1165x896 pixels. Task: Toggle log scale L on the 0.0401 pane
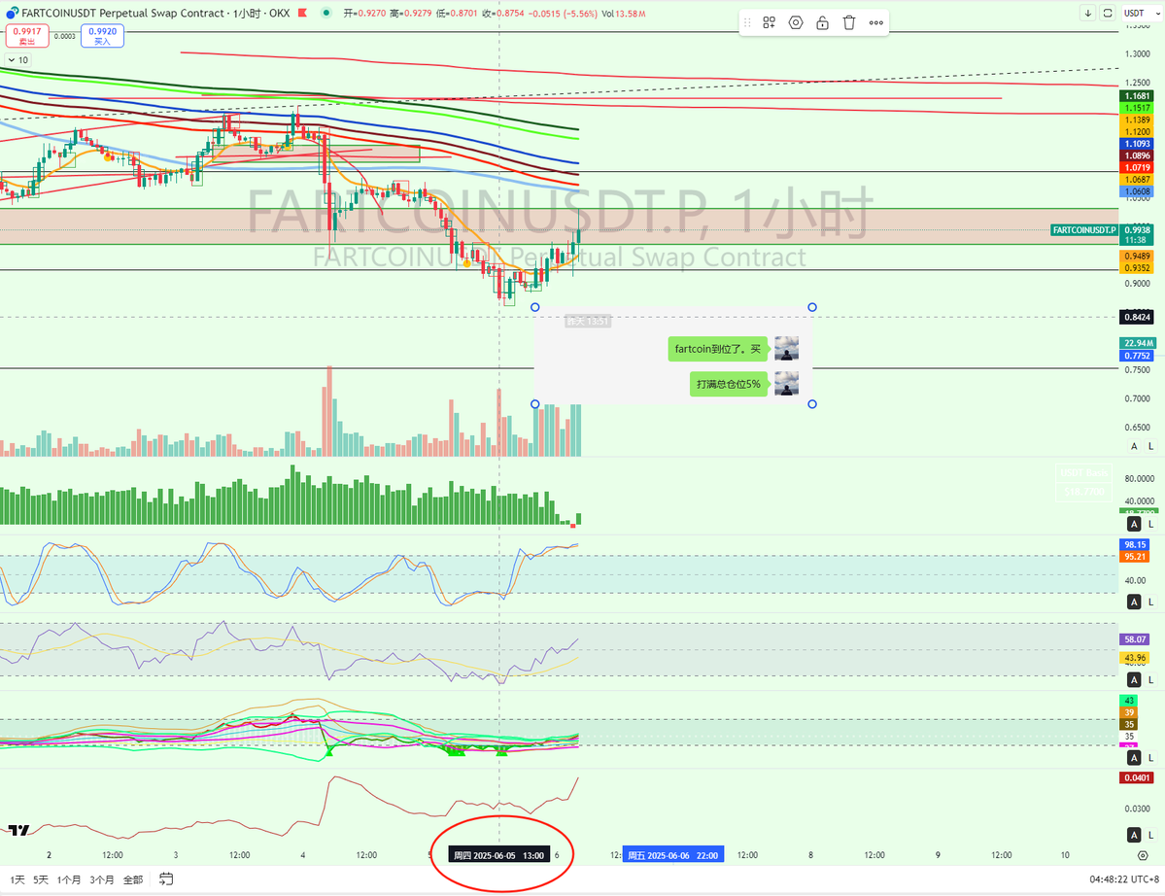click(x=1150, y=835)
